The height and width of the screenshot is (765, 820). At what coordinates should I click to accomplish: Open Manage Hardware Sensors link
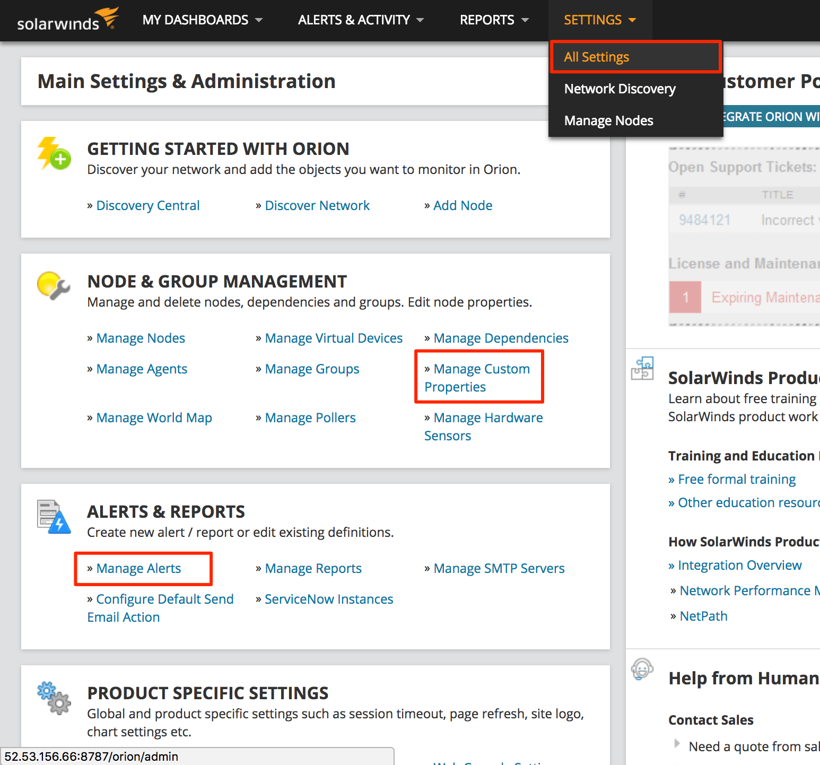pyautogui.click(x=484, y=427)
